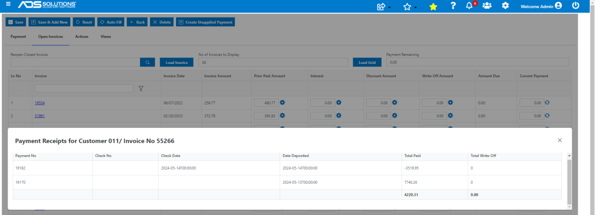Click Write-Off gear for invoice 19534
595x215 pixels.
click(x=450, y=102)
